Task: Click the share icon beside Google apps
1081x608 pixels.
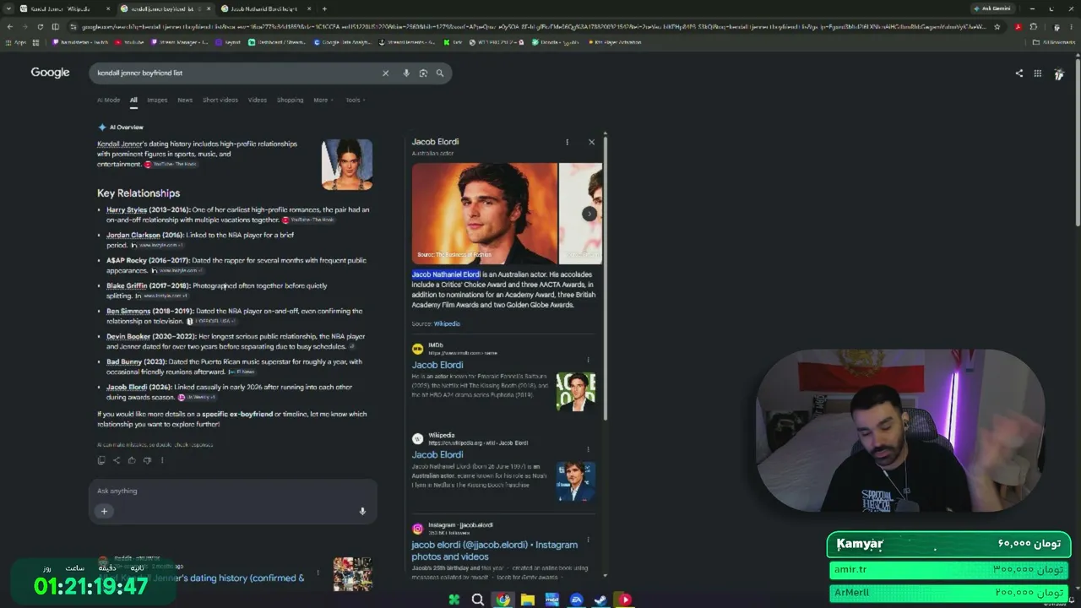Action: pos(1019,73)
